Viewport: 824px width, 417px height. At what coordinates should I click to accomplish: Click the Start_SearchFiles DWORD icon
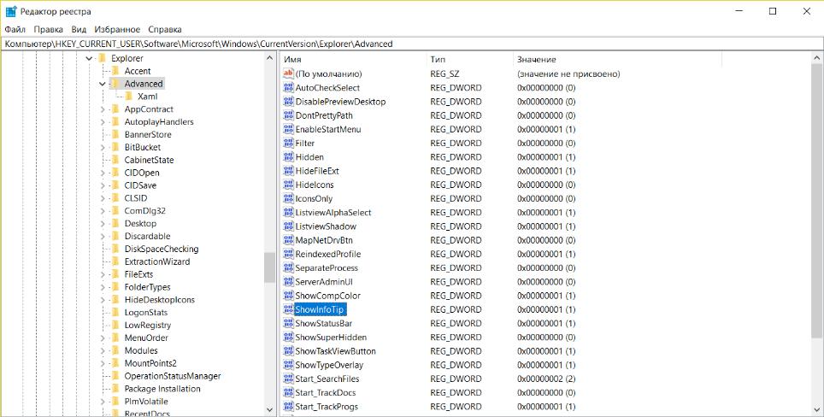(288, 379)
